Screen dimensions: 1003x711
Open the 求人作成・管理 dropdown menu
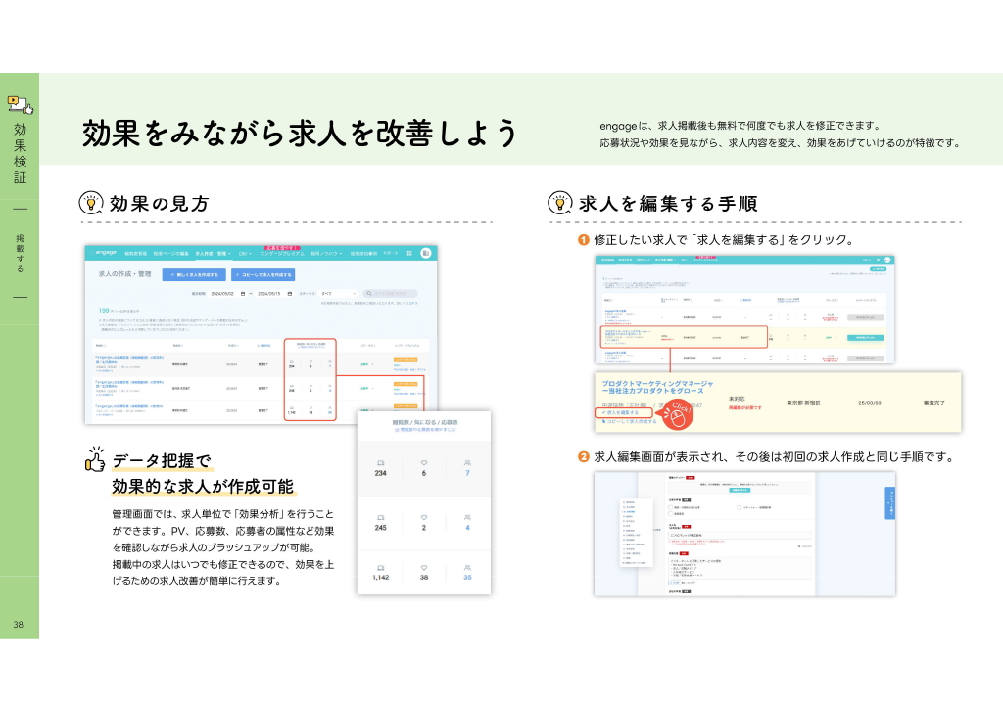click(213, 254)
